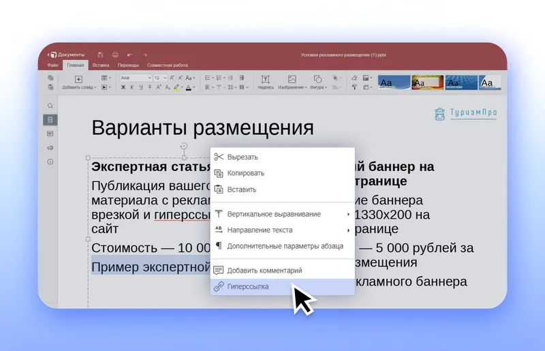
Task: Click the slide size icon
Action: (366, 87)
